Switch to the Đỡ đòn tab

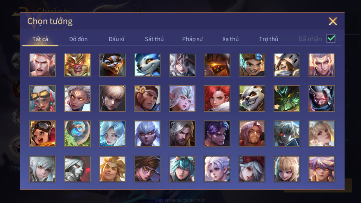pos(78,39)
